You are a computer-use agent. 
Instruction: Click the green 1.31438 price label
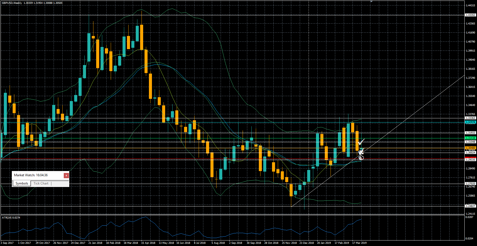pos(470,138)
